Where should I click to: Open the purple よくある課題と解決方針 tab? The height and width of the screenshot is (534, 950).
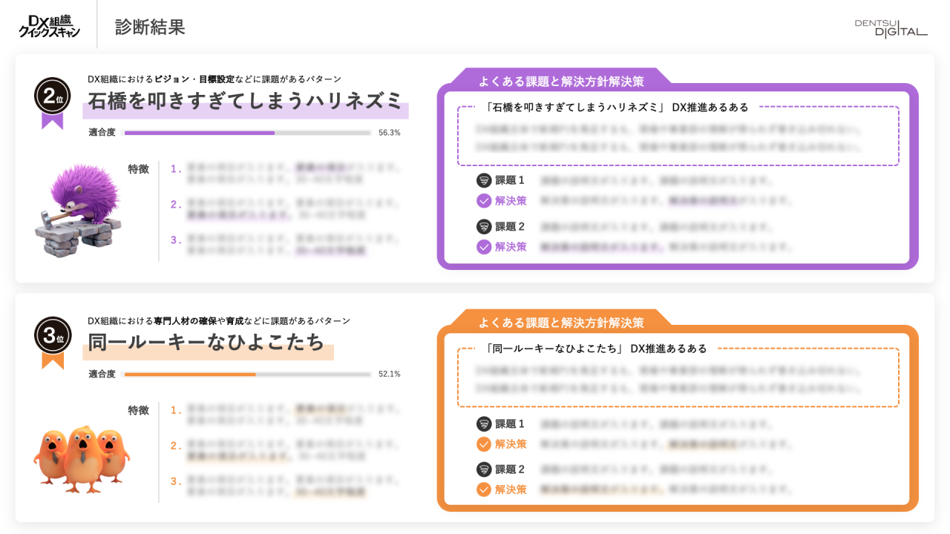[561, 81]
